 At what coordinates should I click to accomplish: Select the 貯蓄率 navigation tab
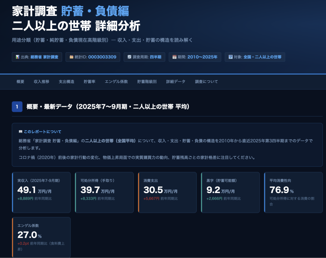pos(89,82)
